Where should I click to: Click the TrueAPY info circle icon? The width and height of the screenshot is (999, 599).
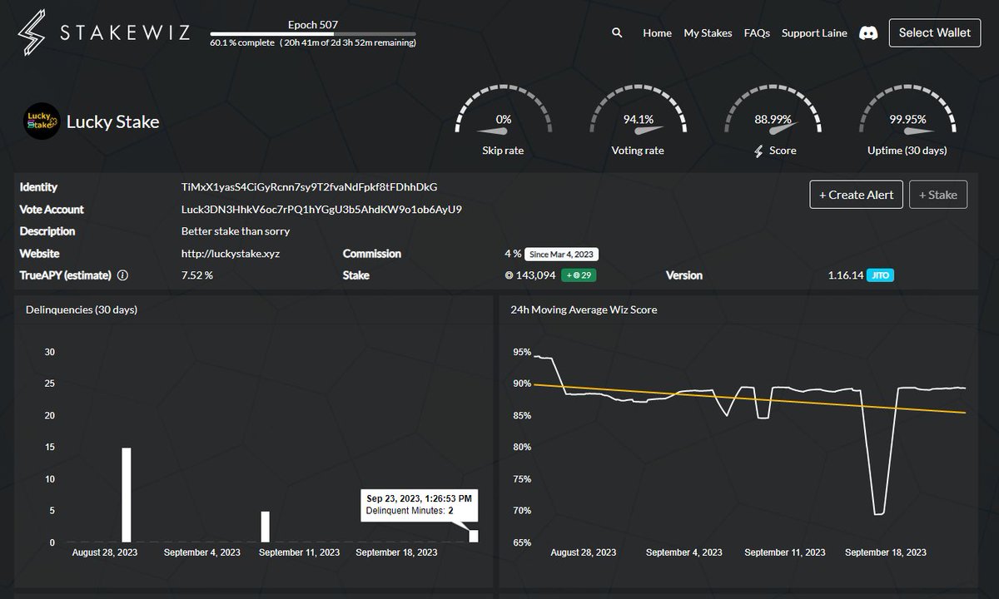122,275
